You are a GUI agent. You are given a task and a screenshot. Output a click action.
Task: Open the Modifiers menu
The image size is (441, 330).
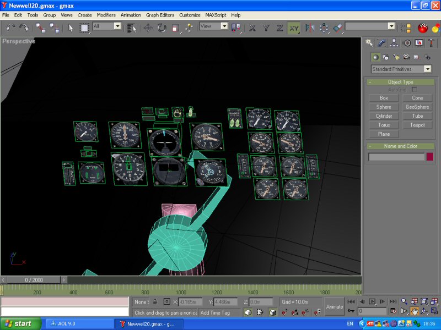(x=106, y=15)
